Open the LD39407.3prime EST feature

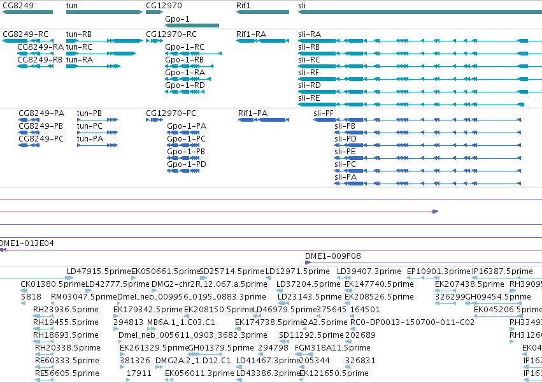[x=343, y=278]
